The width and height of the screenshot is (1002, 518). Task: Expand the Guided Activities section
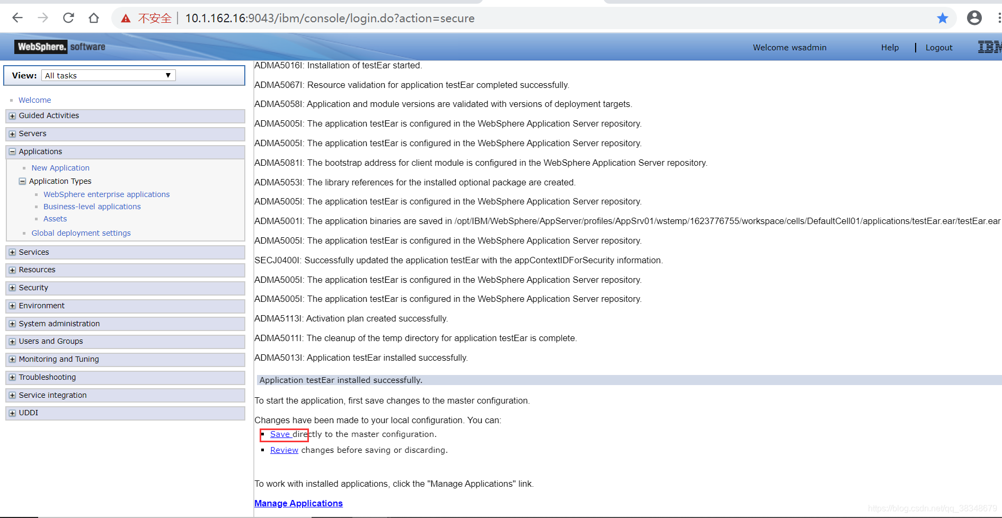tap(12, 116)
